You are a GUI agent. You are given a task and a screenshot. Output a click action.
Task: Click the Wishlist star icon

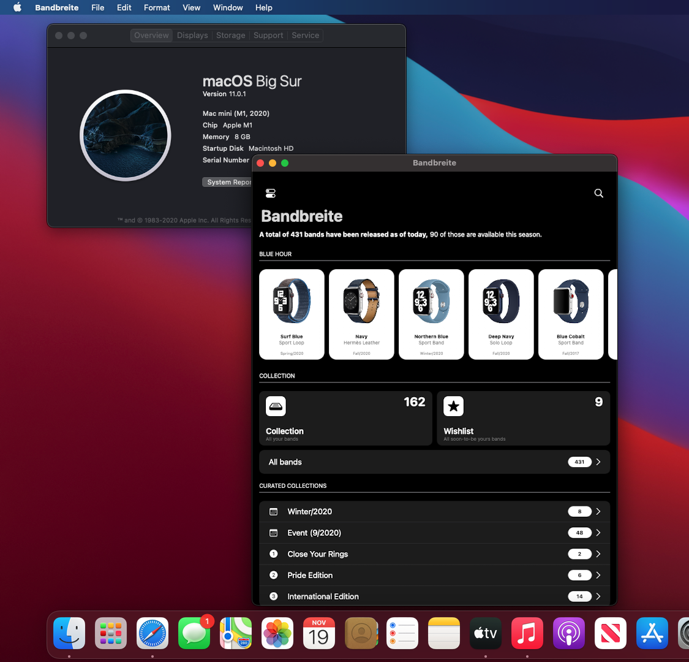coord(453,406)
